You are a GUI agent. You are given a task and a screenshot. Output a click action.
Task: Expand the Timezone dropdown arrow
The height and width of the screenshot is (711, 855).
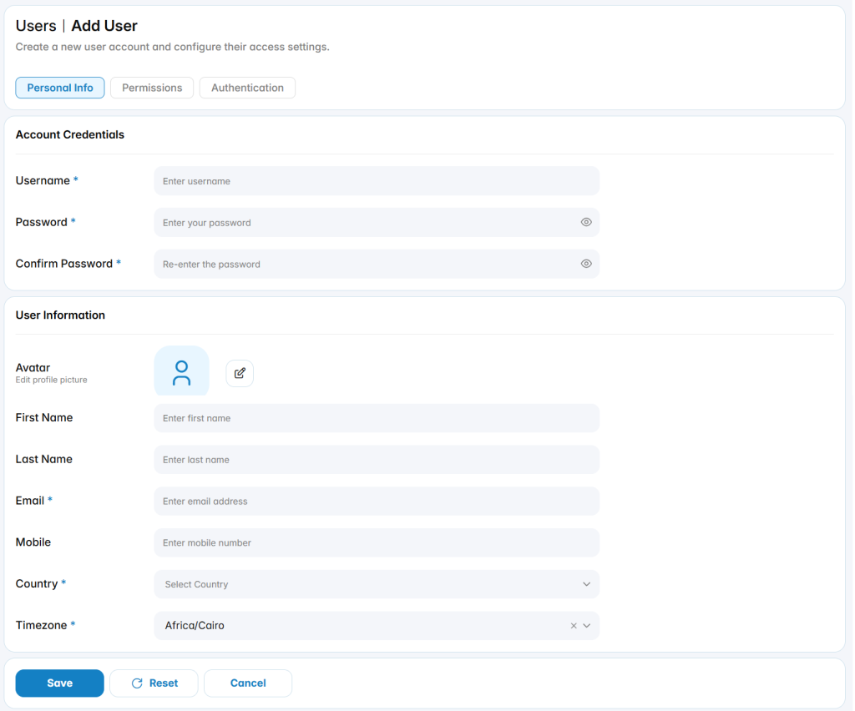(587, 626)
